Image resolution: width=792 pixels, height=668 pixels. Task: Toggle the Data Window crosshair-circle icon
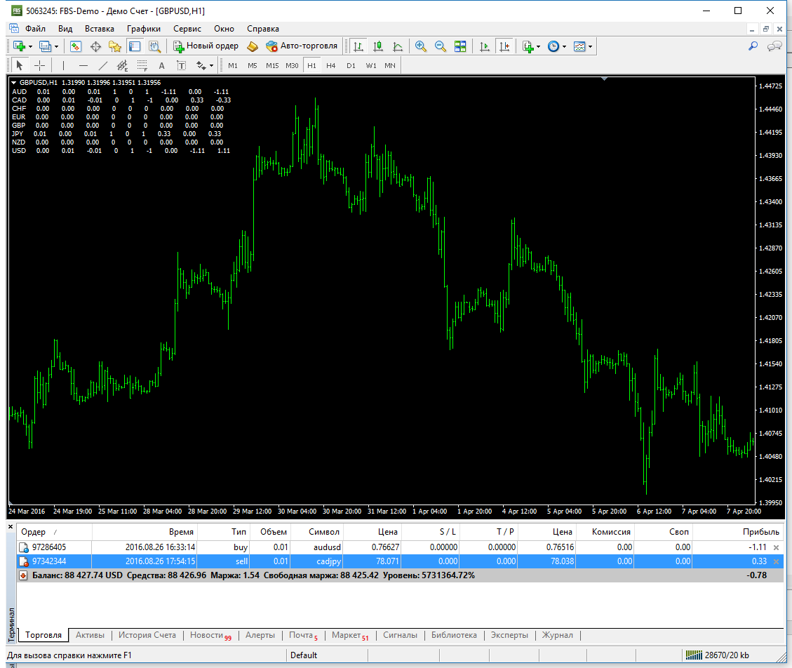tap(95, 46)
